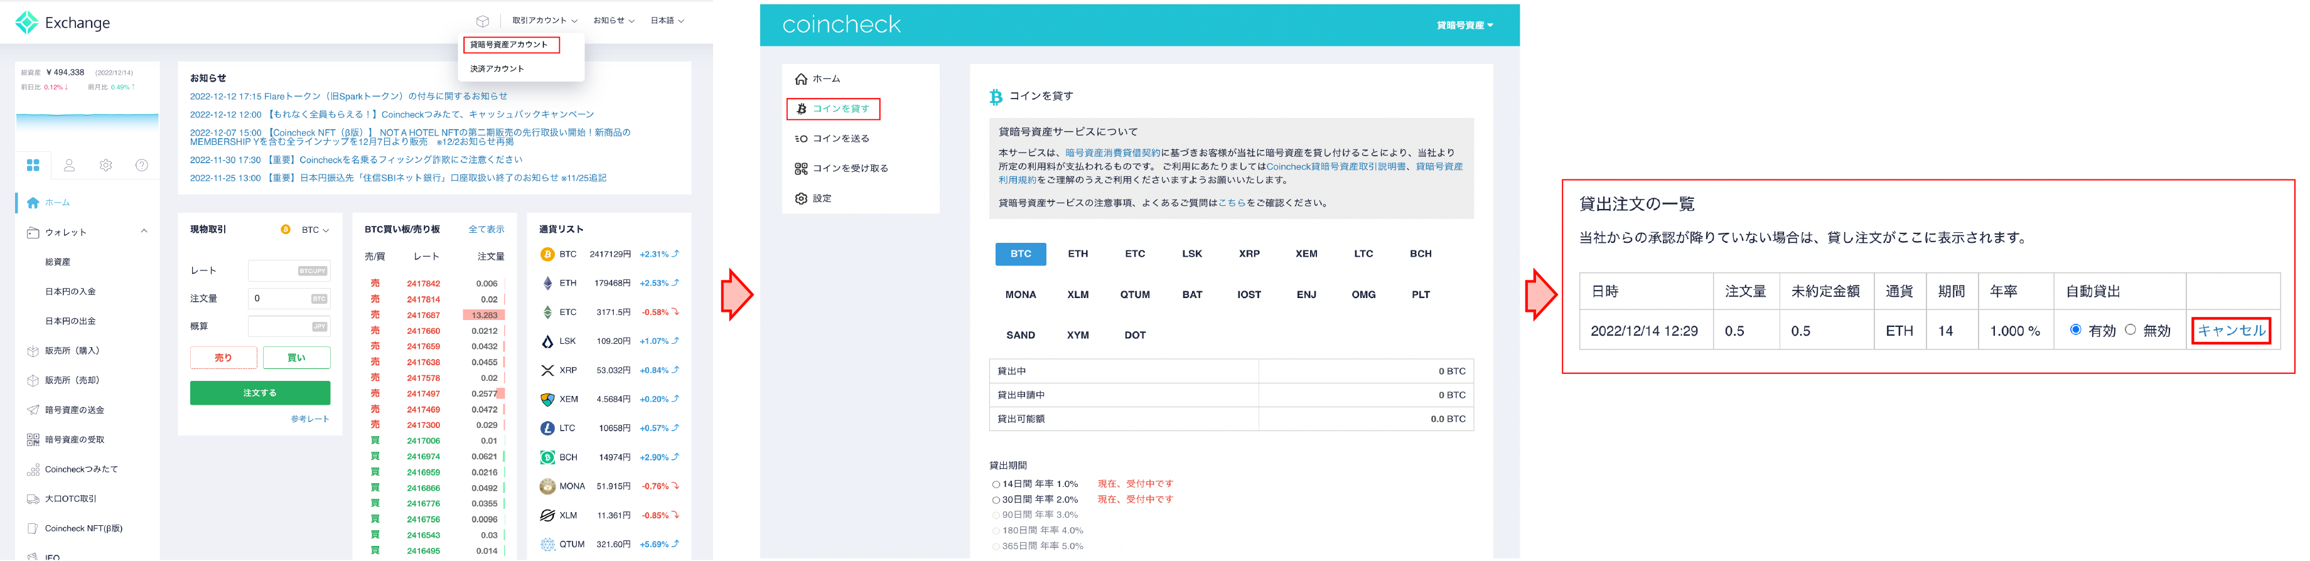
Task: Select the 30日間 年率 2.0% radio button
Action: tap(996, 499)
